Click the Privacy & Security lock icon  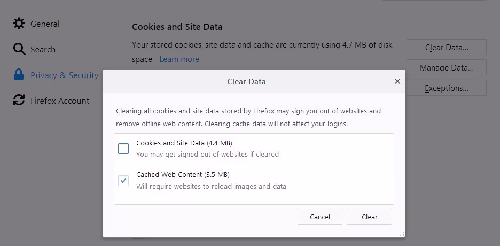pyautogui.click(x=19, y=75)
